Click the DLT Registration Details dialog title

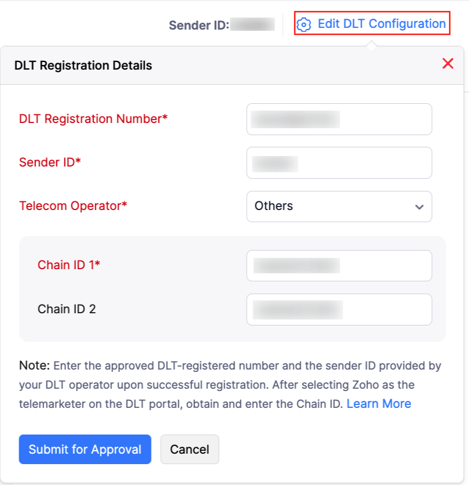[x=82, y=65]
